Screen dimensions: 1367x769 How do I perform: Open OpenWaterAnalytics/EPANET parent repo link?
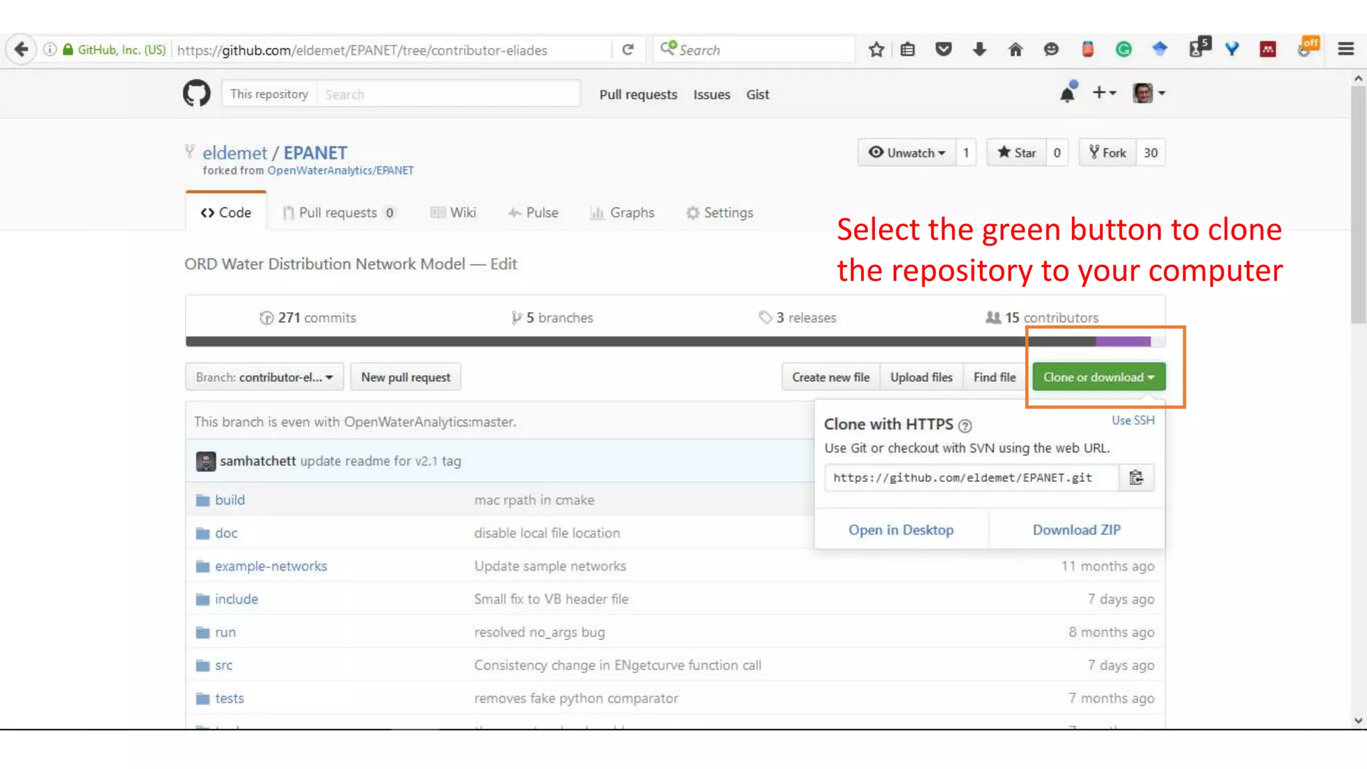tap(340, 171)
